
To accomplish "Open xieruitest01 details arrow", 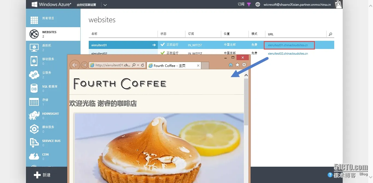I will [154, 45].
